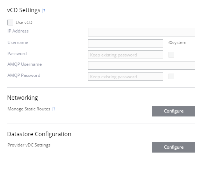This screenshot has height=169, width=202.
Task: Click the @system suffix text
Action: pyautogui.click(x=177, y=43)
